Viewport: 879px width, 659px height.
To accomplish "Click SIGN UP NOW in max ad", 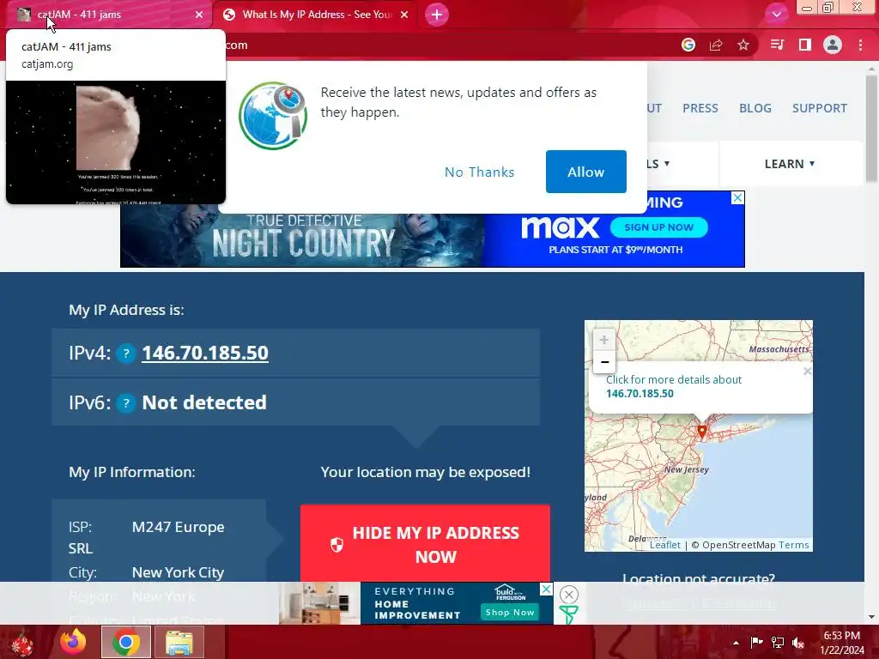I will (658, 227).
